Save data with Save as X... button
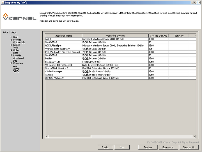202x152 pixels. click(x=168, y=147)
